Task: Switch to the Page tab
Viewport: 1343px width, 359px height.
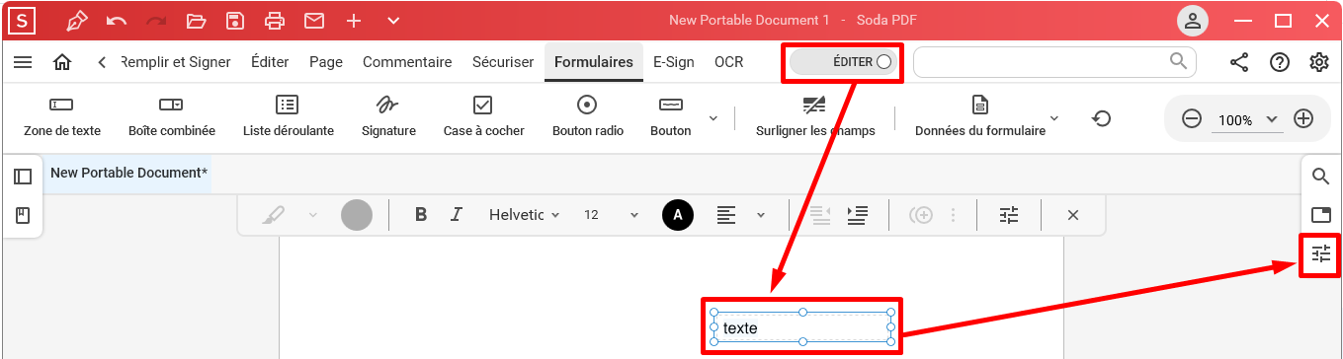Action: [326, 62]
